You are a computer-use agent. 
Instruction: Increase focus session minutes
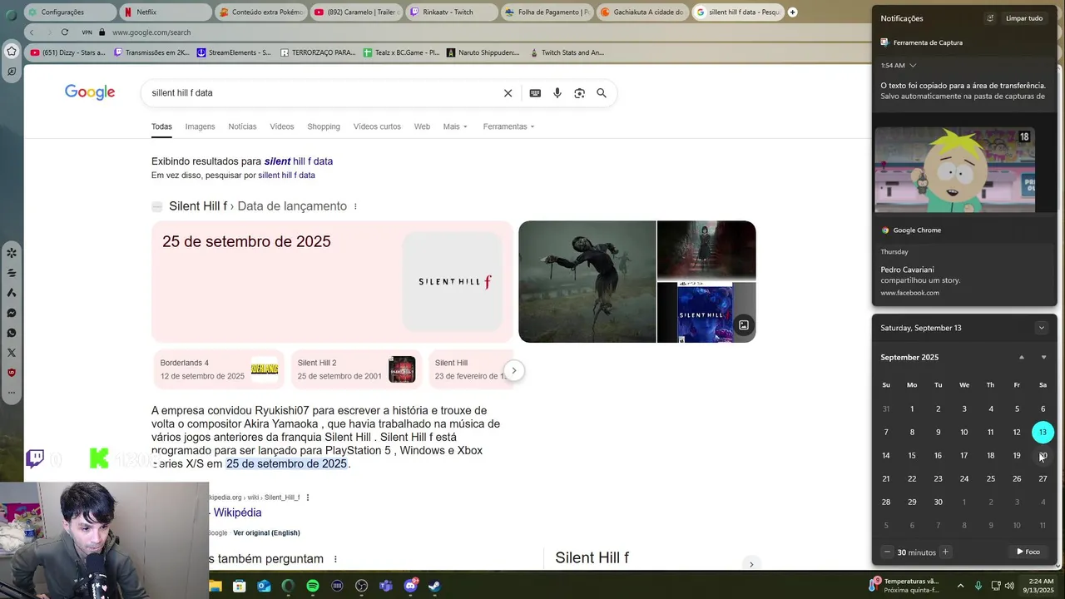click(945, 552)
